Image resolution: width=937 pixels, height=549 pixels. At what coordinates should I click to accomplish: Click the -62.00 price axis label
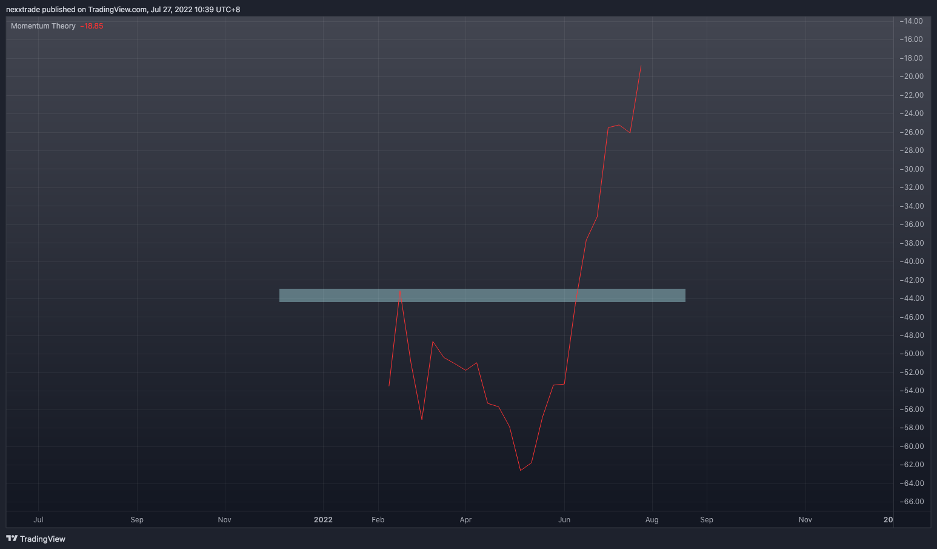(x=912, y=465)
